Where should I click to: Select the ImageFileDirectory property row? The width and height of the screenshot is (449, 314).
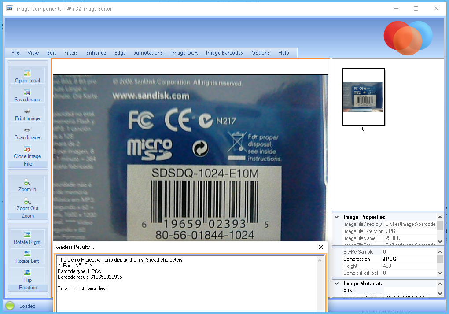coord(385,224)
